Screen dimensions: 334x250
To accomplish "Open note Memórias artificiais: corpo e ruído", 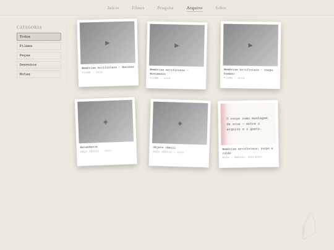I will pyautogui.click(x=247, y=151).
